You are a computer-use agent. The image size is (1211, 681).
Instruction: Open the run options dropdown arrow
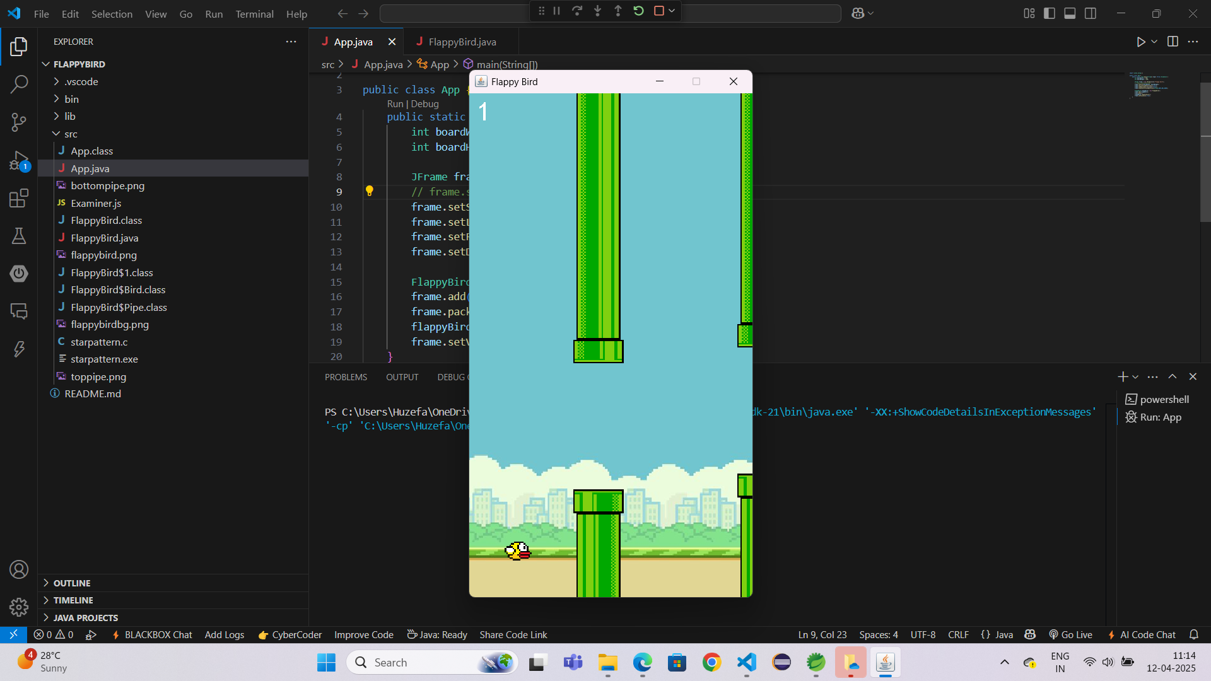(1154, 42)
